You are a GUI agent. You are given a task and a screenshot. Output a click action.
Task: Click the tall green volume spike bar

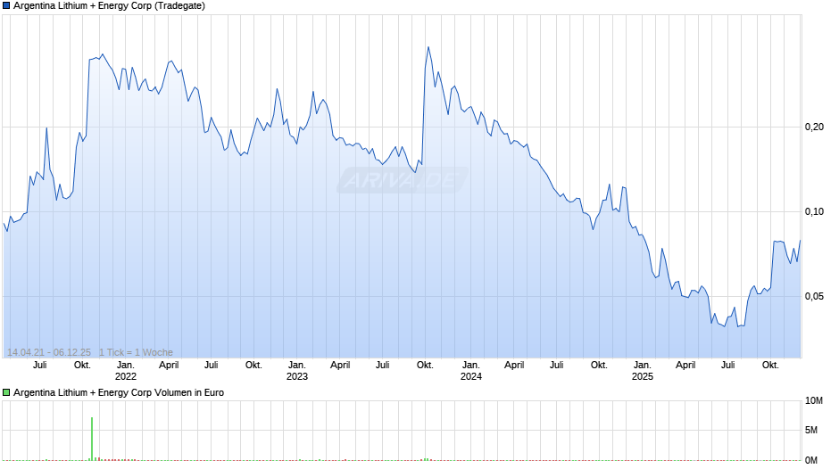click(92, 439)
